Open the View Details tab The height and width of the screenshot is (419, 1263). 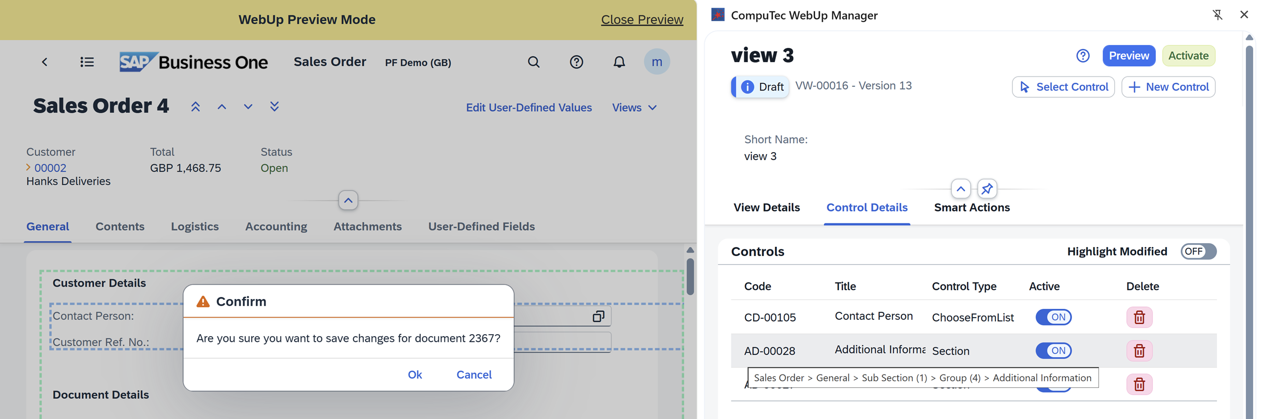pos(767,207)
